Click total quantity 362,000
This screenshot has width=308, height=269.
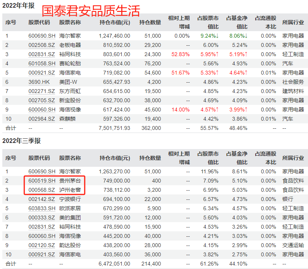(x=151, y=128)
